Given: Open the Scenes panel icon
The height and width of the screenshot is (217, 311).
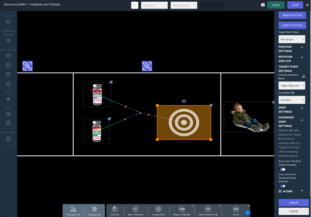Looking at the screenshot, I should 8,22.
